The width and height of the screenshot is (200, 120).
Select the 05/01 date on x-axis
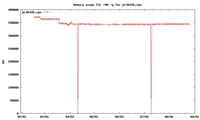coord(94,117)
